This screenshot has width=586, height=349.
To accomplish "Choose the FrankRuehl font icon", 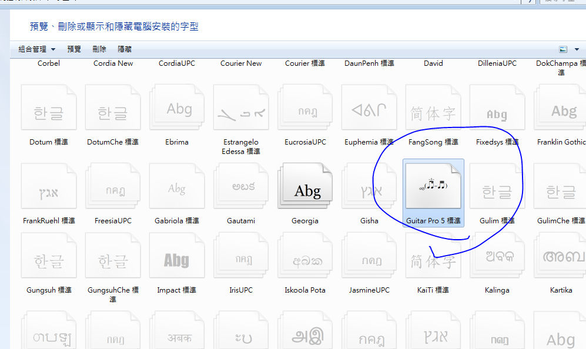I will click(49, 186).
